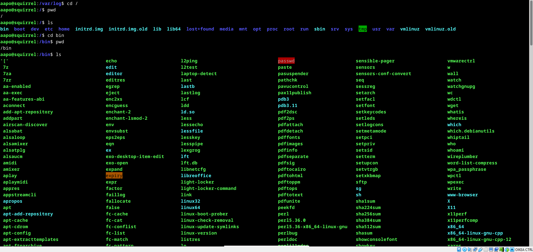Click the audio settings speaker icon

point(469,250)
